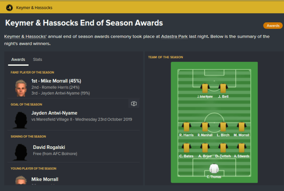Image resolution: width=284 pixels, height=191 pixels.
Task: Play the goal of the season video icon
Action: pyautogui.click(x=134, y=104)
